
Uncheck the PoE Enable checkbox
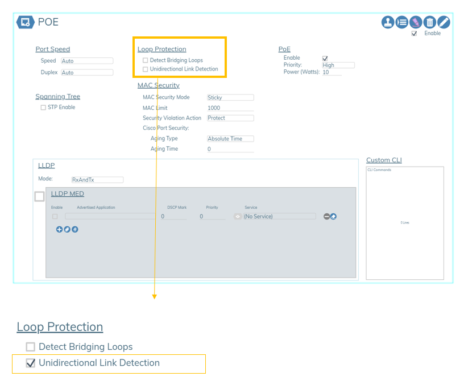(325, 58)
